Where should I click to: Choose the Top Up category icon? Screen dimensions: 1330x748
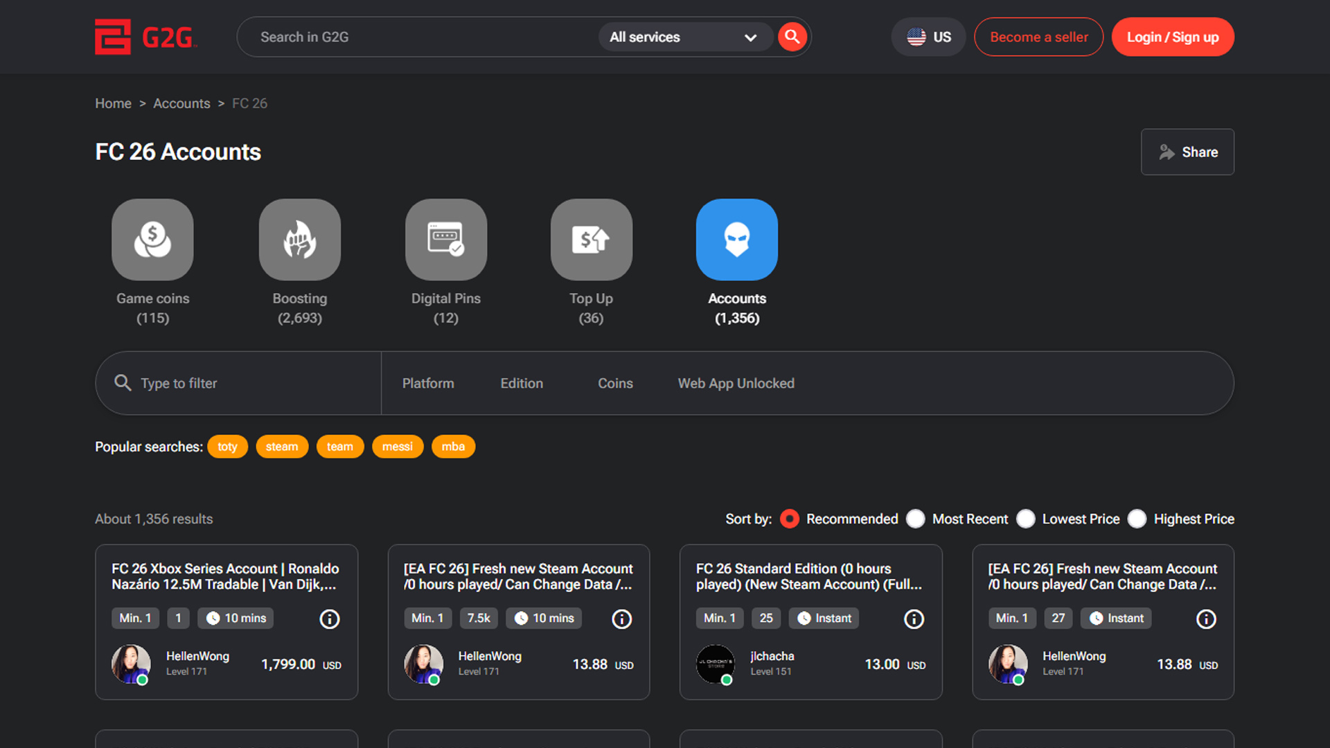click(591, 240)
